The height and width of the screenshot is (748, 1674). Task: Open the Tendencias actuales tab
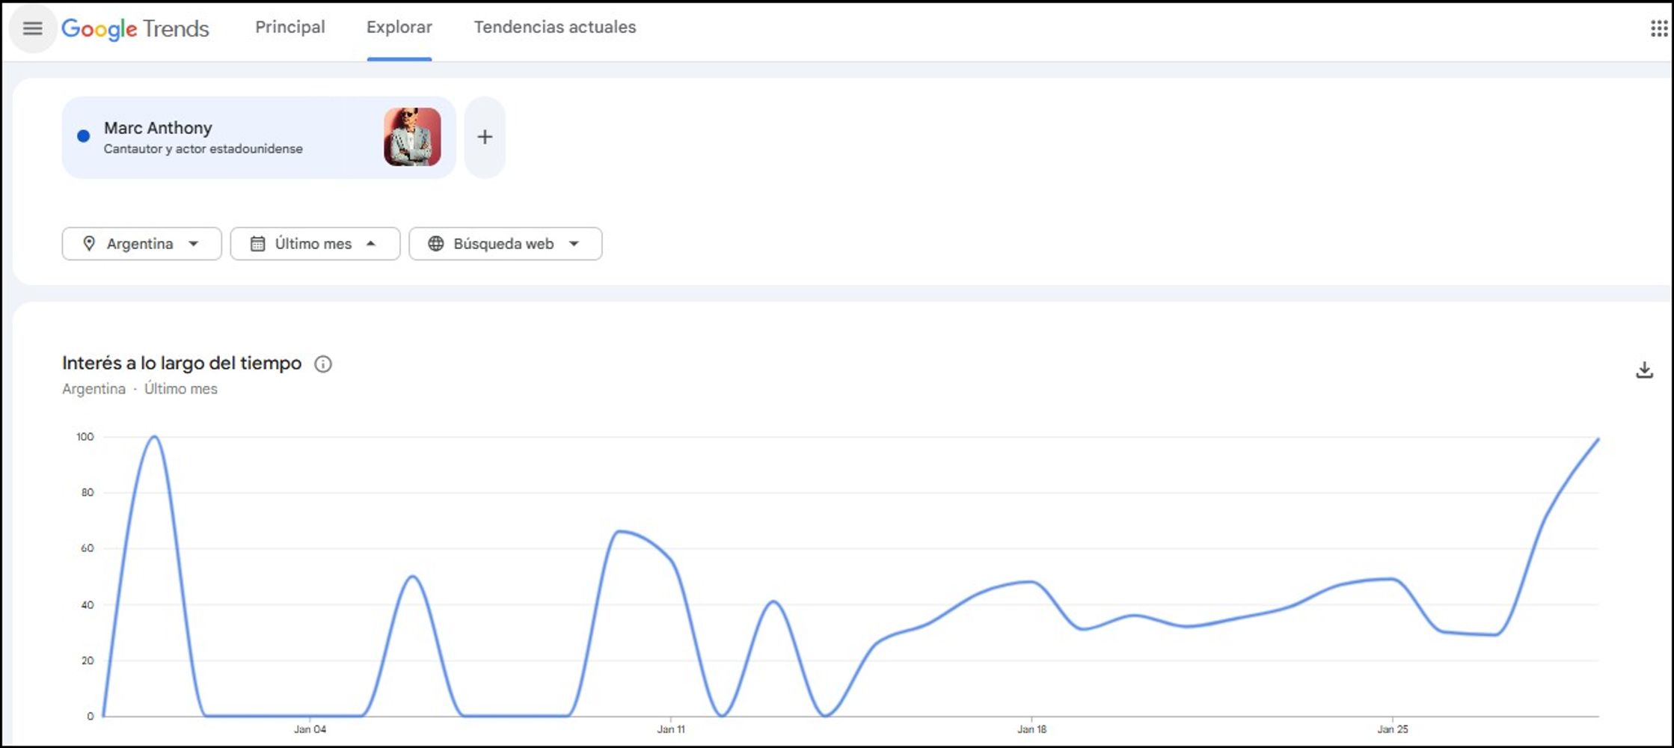click(555, 27)
